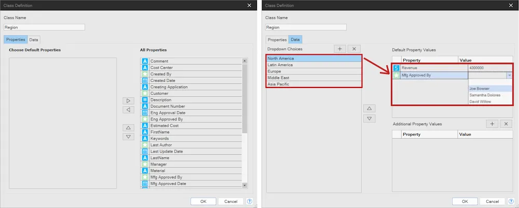Select Properties tab in left dialog
Image resolution: width=519 pixels, height=208 pixels.
point(16,40)
